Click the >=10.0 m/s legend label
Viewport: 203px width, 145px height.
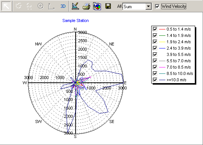click(x=177, y=80)
